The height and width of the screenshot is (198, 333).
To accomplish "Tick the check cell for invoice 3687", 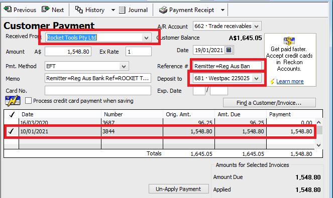I will coord(11,122).
